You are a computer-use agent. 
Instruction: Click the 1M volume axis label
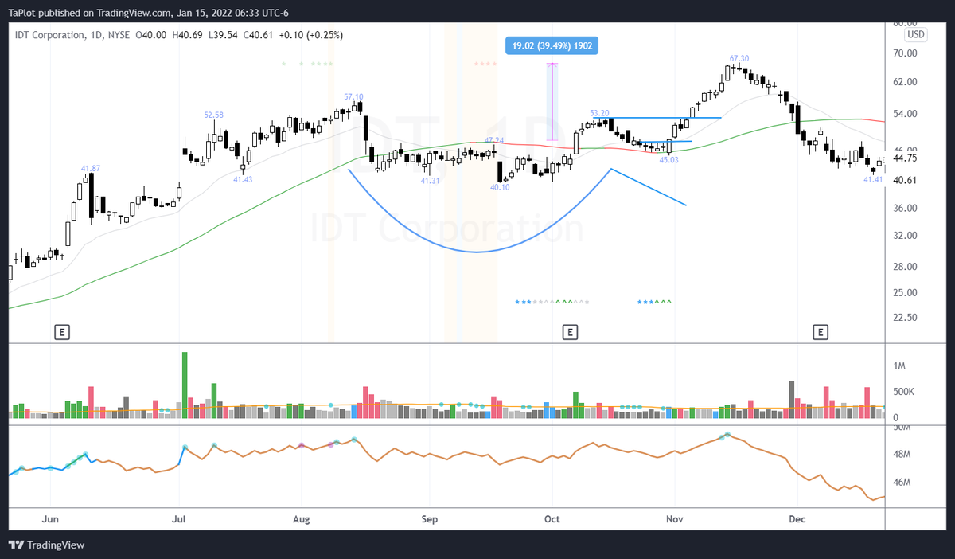pos(899,366)
